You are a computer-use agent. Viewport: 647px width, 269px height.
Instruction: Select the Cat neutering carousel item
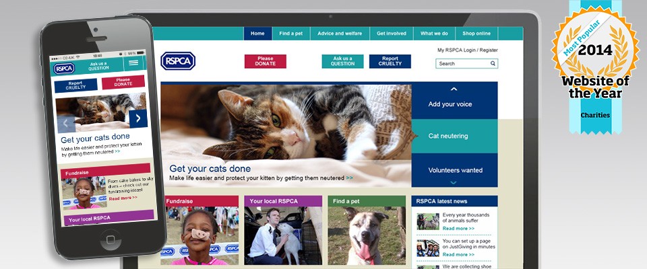coord(455,136)
